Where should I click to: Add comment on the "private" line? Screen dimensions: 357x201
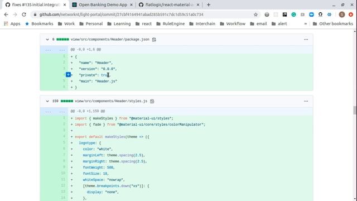[x=68, y=74]
